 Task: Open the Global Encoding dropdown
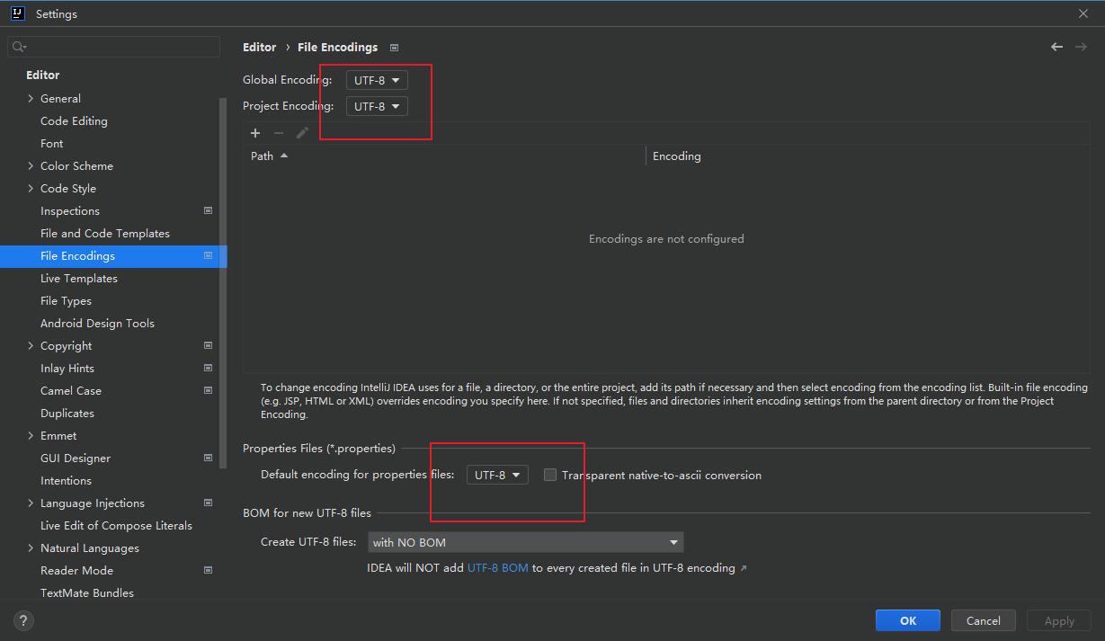point(377,80)
